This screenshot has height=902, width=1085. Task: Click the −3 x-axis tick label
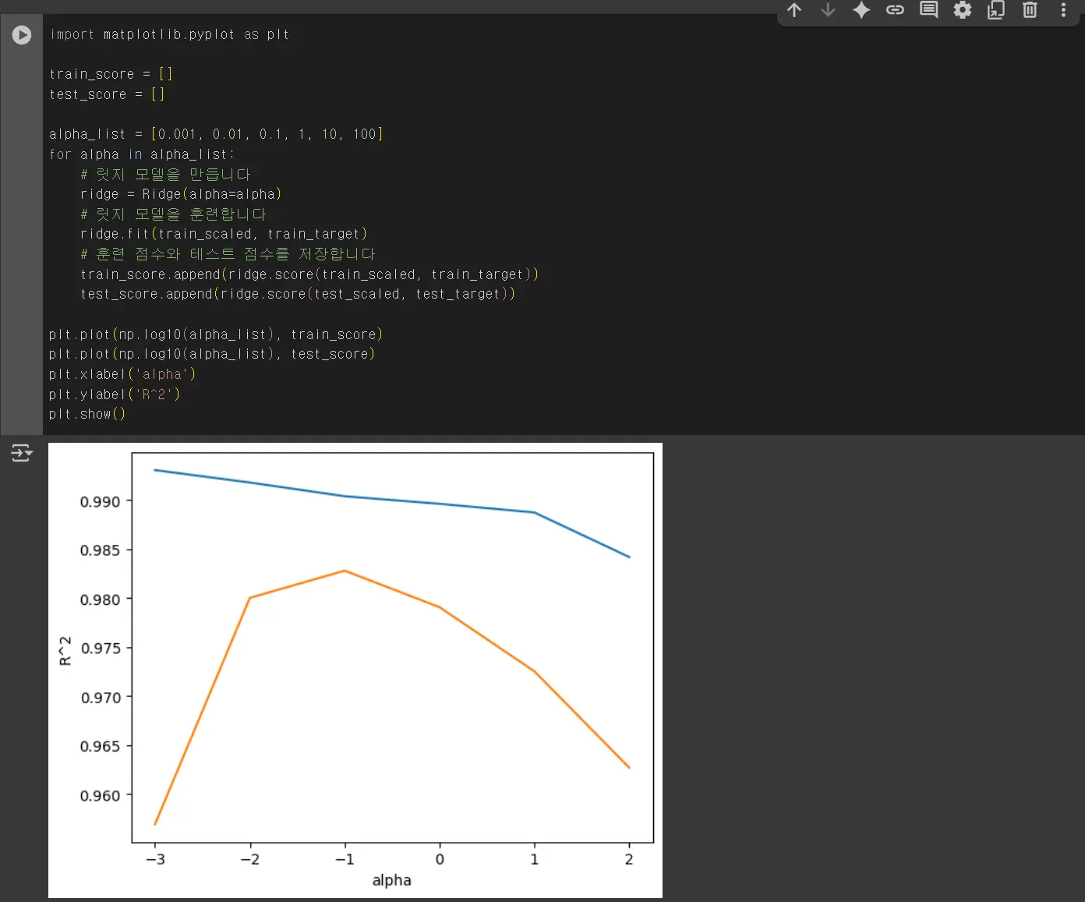(155, 859)
